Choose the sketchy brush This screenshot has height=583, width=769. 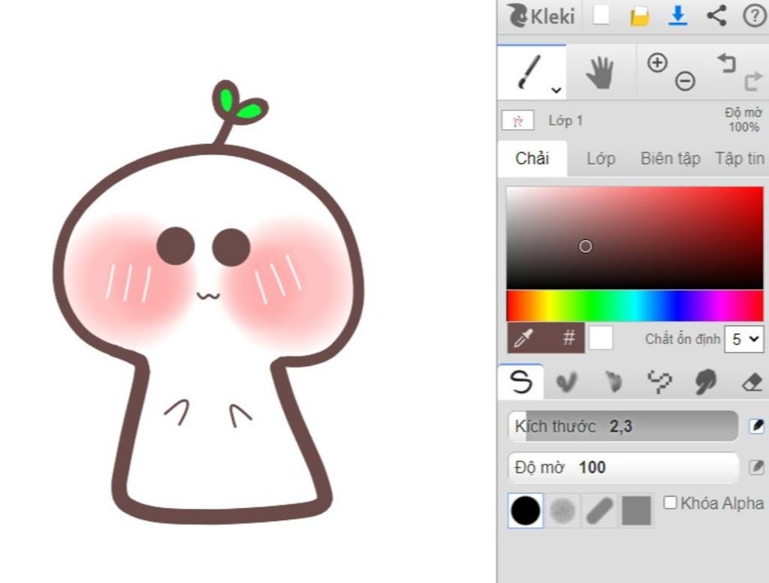613,382
